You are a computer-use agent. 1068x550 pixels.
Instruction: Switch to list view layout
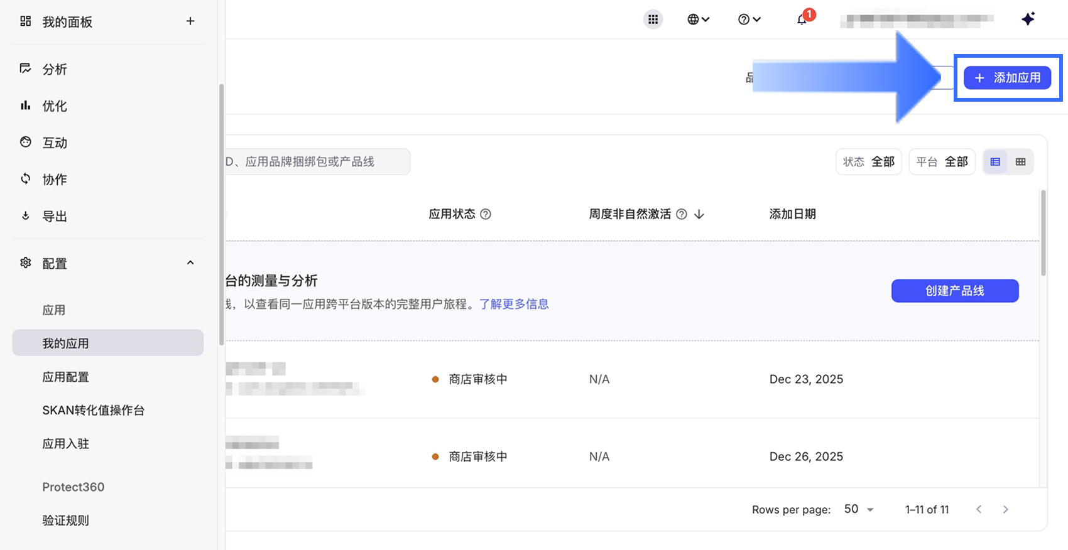(995, 162)
